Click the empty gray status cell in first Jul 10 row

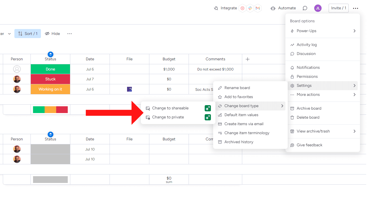(50, 149)
